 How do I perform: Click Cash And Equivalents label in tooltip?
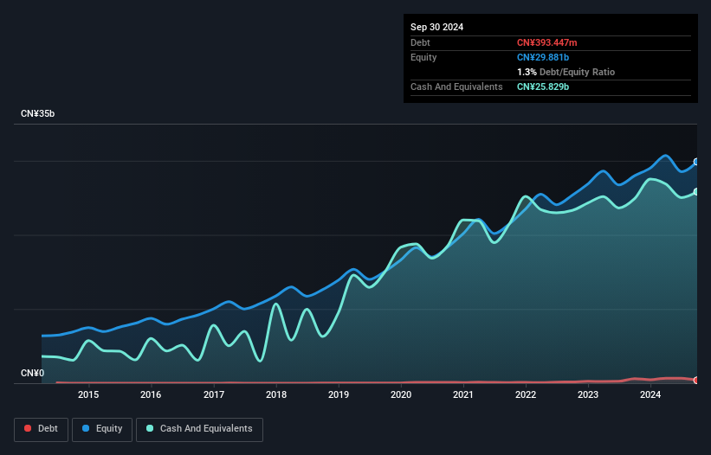tap(456, 87)
